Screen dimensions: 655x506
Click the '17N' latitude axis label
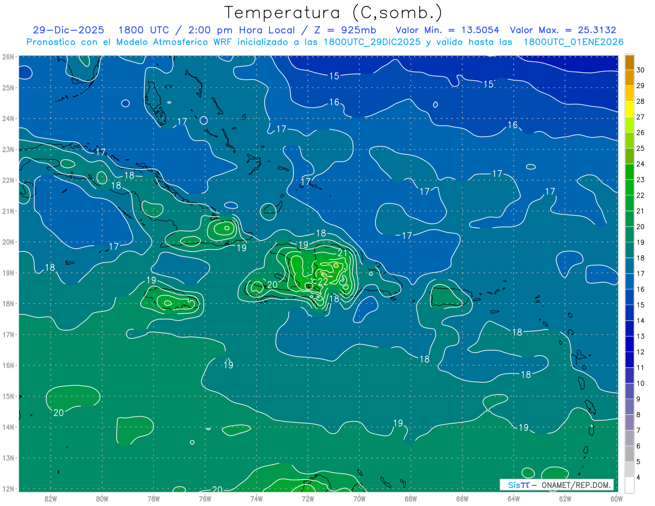[x=8, y=334]
